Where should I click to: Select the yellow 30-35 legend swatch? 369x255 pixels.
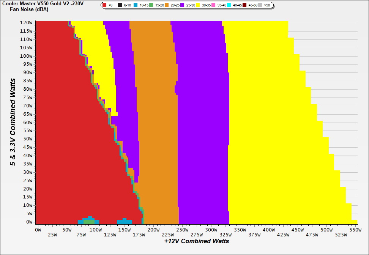(198, 5)
